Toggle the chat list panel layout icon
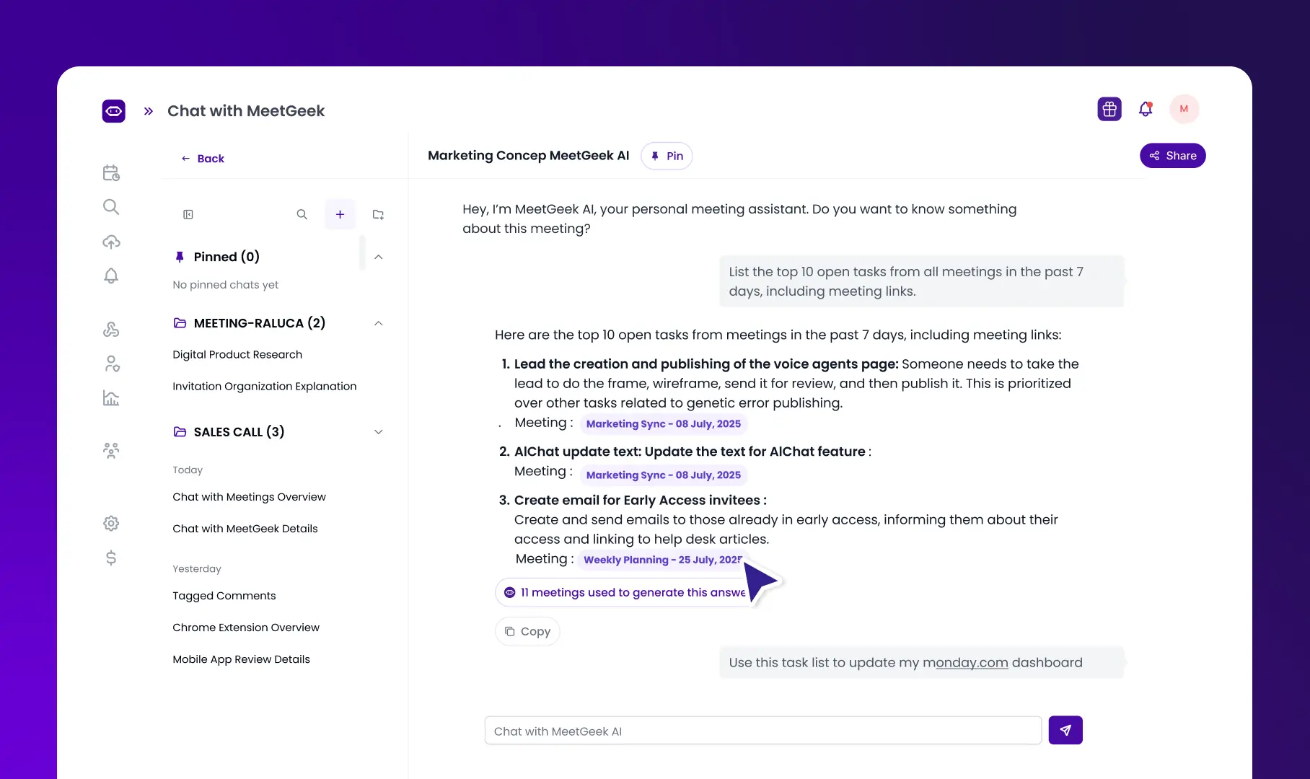The image size is (1310, 779). click(188, 214)
